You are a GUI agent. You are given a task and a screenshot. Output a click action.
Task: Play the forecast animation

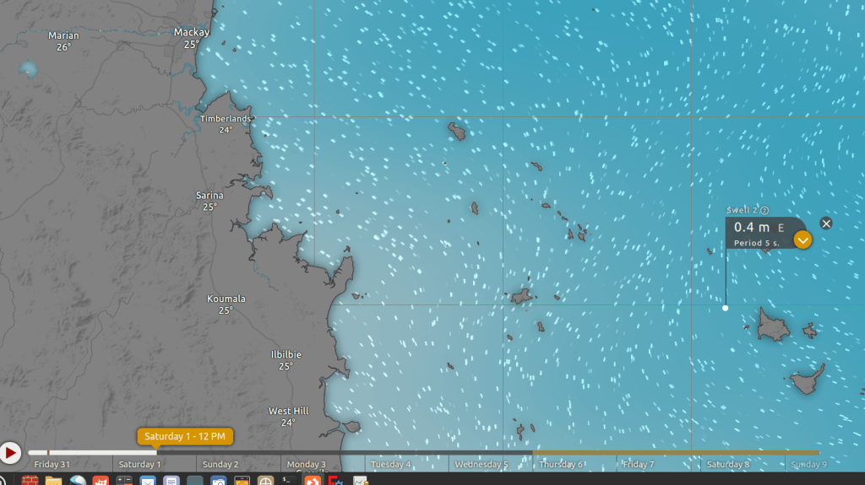click(10, 453)
